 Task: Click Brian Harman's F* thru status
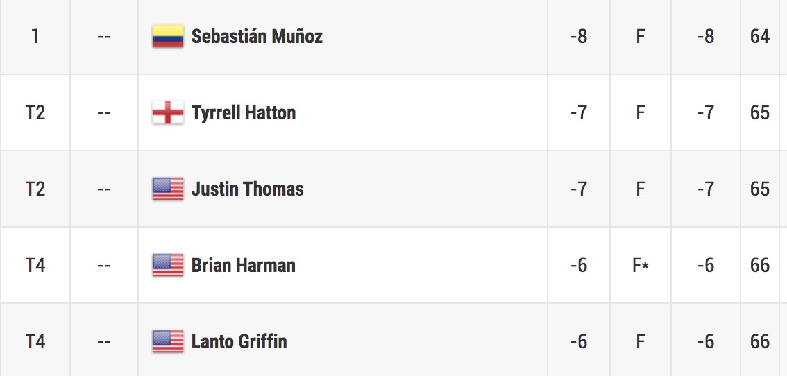pos(641,265)
